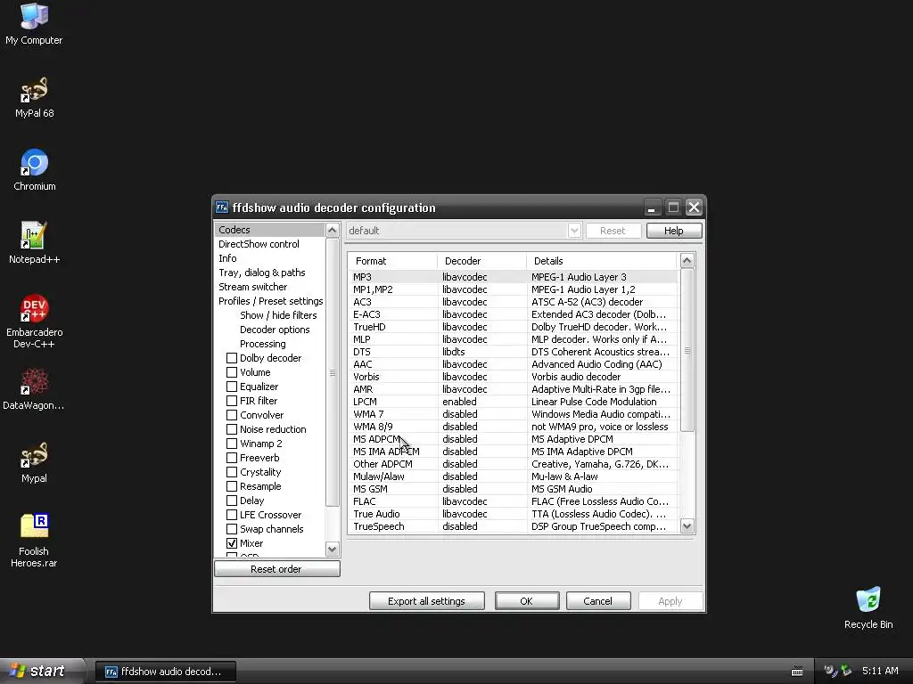This screenshot has height=684, width=913.
Task: Click the OK button
Action: [527, 601]
